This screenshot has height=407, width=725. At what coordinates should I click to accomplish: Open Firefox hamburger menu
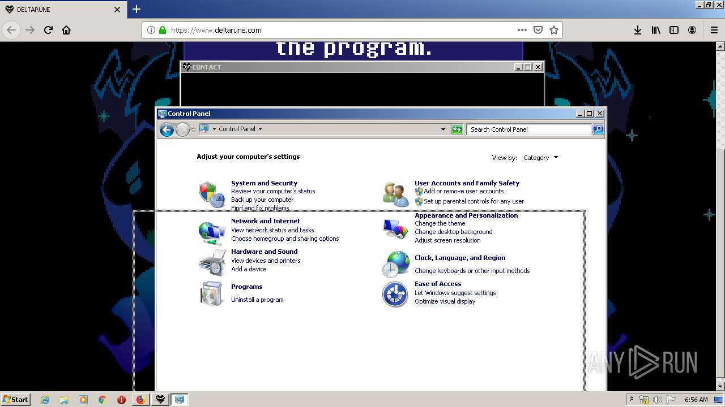[714, 30]
